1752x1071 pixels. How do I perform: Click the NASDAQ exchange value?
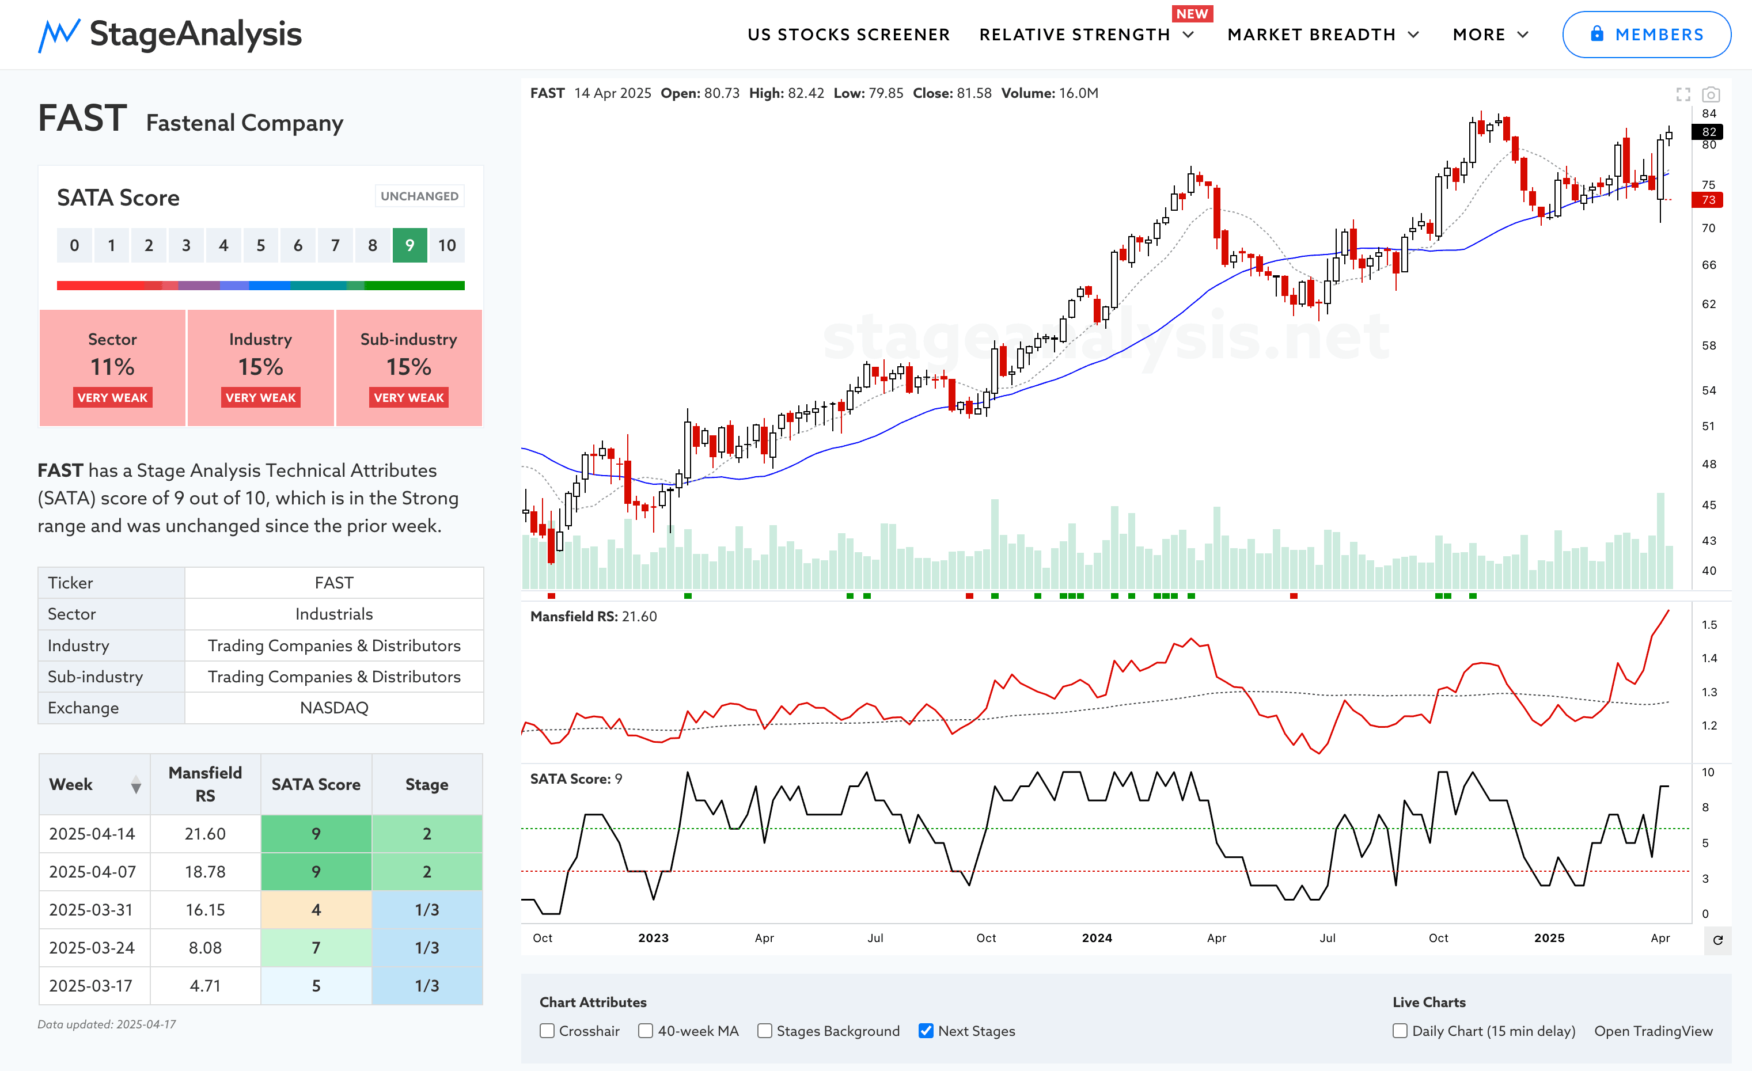[334, 708]
